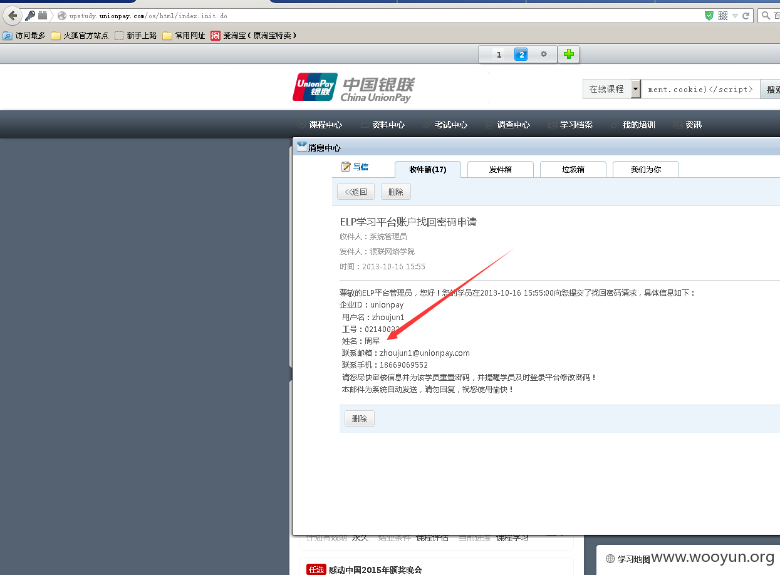Image resolution: width=780 pixels, height=575 pixels.
Task: Click the key icon in address bar
Action: pyautogui.click(x=30, y=15)
